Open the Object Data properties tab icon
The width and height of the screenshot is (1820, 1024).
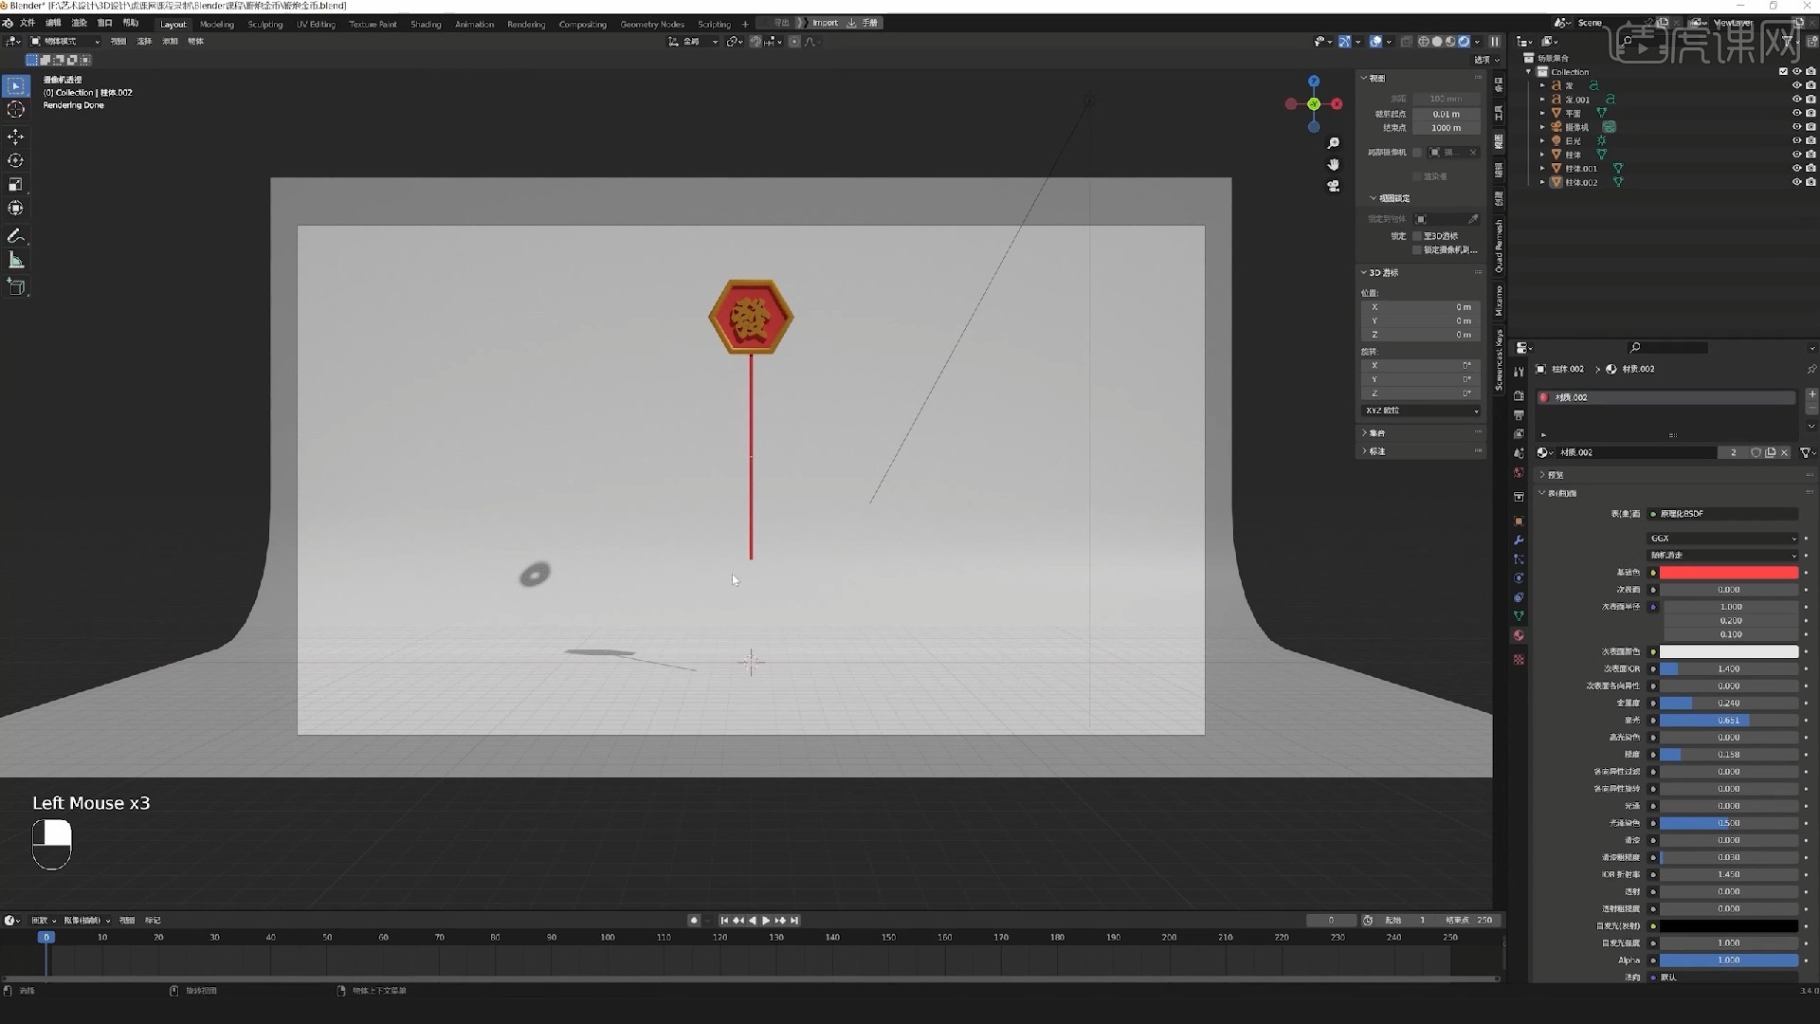[1519, 616]
